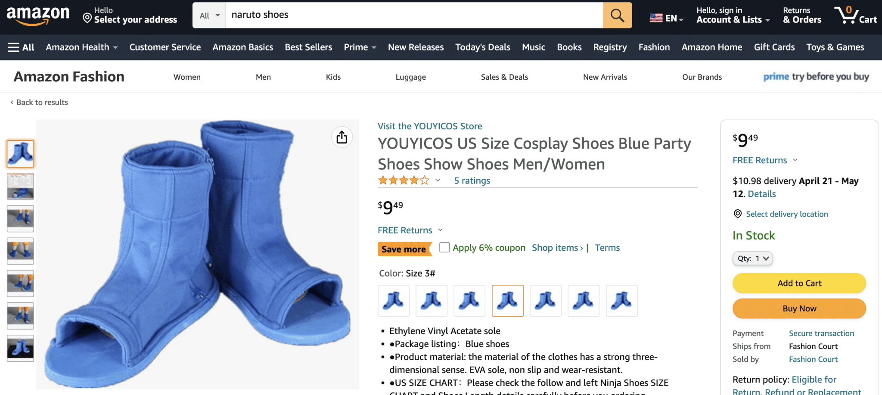Click the share icon on the product image

(342, 137)
